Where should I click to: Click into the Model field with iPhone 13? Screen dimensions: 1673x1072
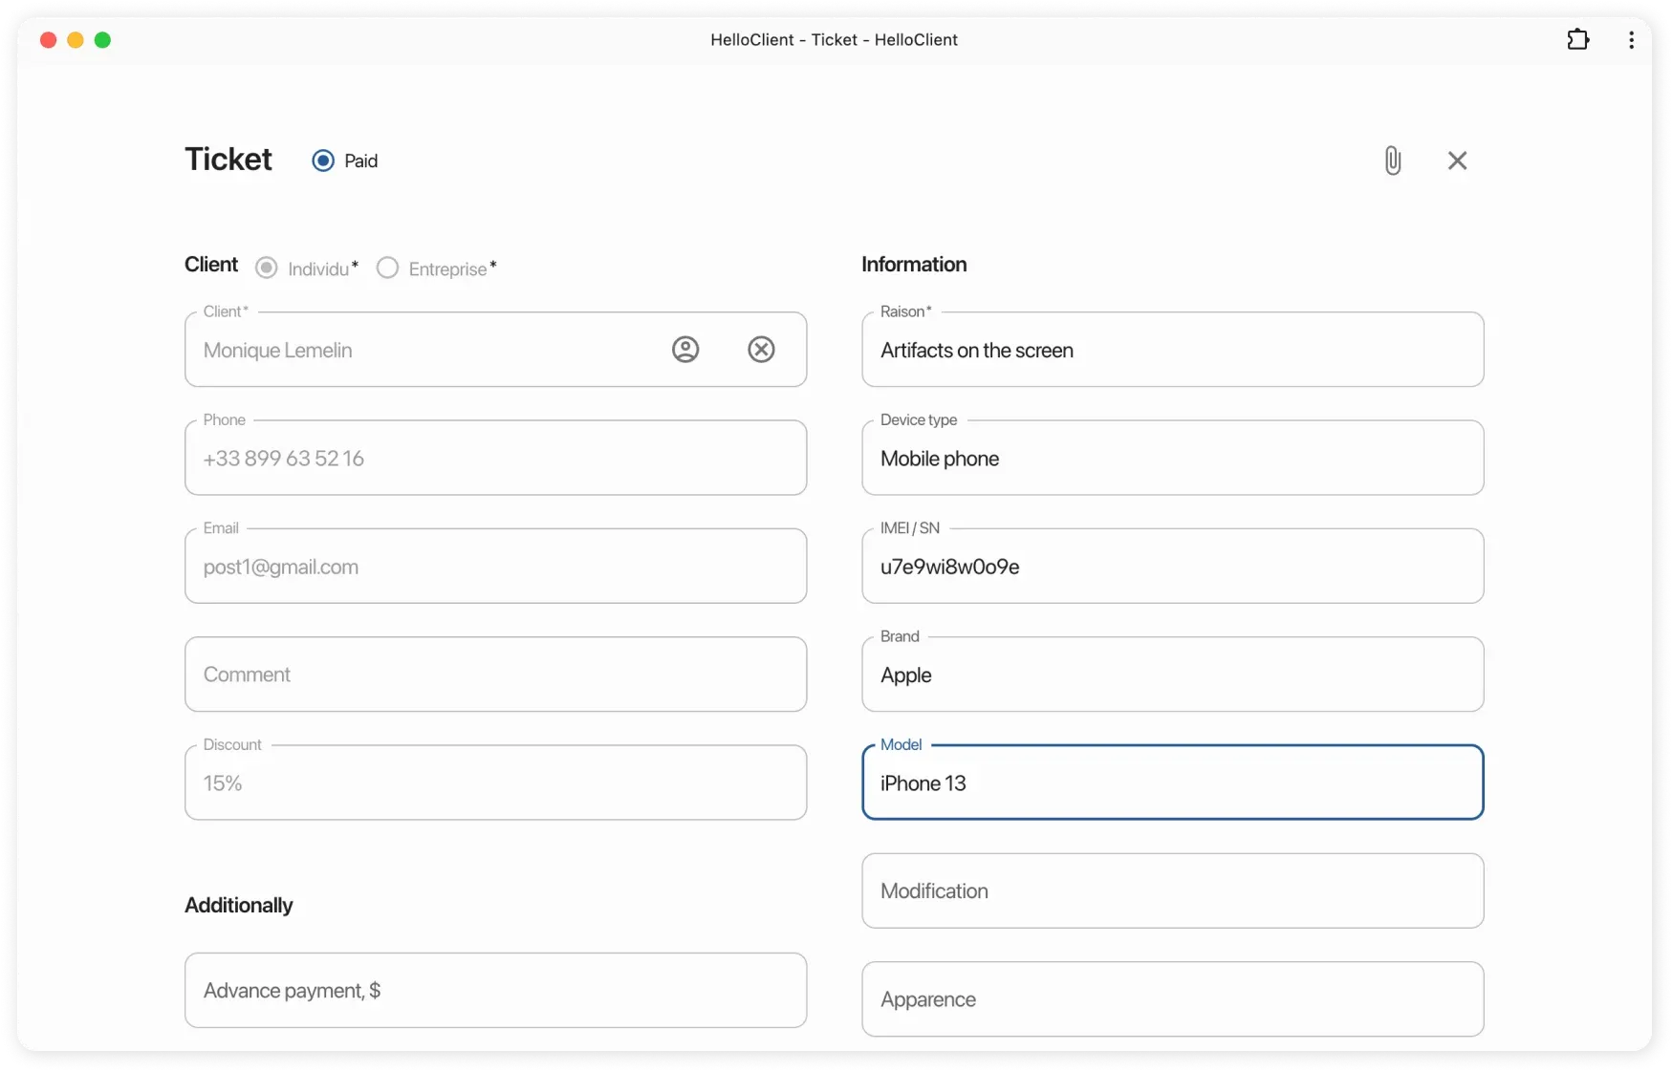click(x=1172, y=783)
